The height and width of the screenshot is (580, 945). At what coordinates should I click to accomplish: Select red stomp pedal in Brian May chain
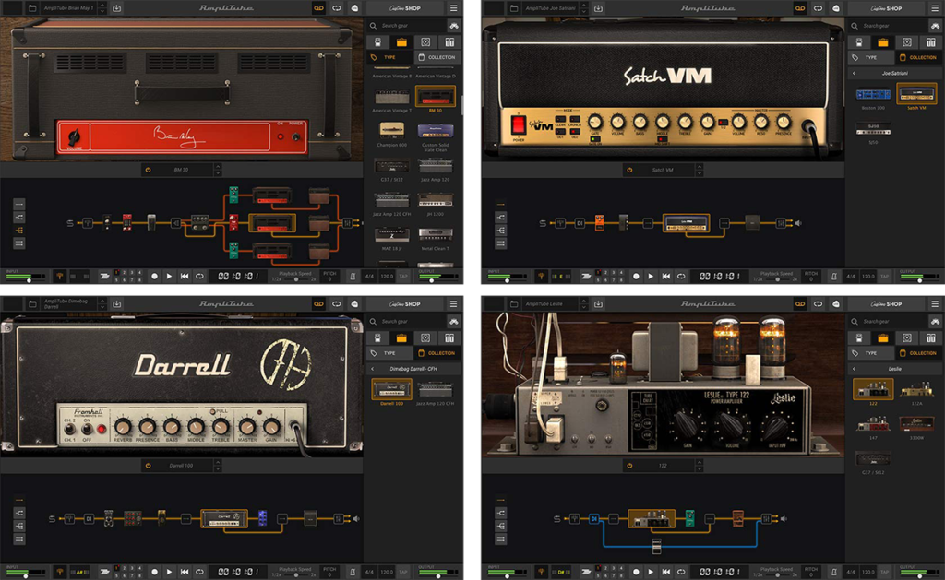tap(127, 222)
